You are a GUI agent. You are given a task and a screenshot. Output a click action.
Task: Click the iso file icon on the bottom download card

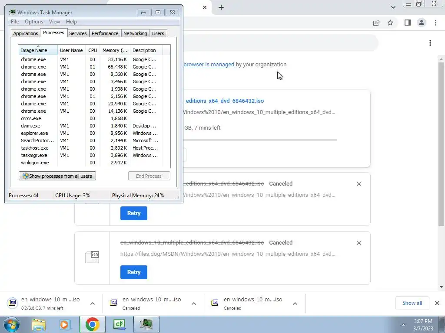[x=92, y=257]
